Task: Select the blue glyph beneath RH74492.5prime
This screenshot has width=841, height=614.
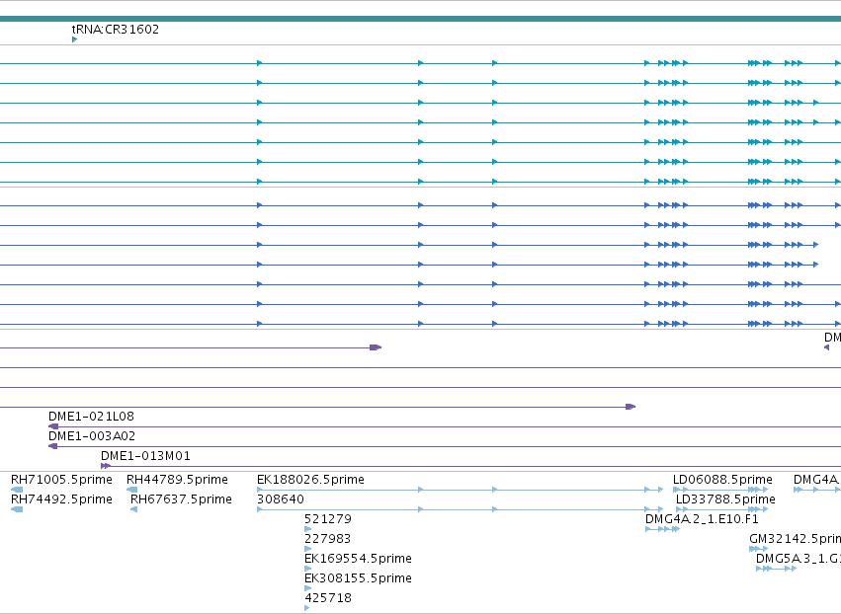Action: tap(17, 509)
